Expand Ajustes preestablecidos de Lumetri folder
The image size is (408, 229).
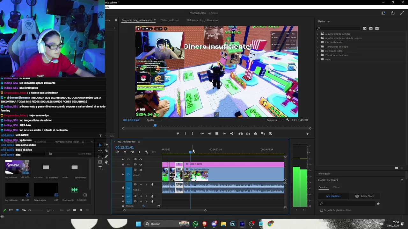click(x=318, y=38)
